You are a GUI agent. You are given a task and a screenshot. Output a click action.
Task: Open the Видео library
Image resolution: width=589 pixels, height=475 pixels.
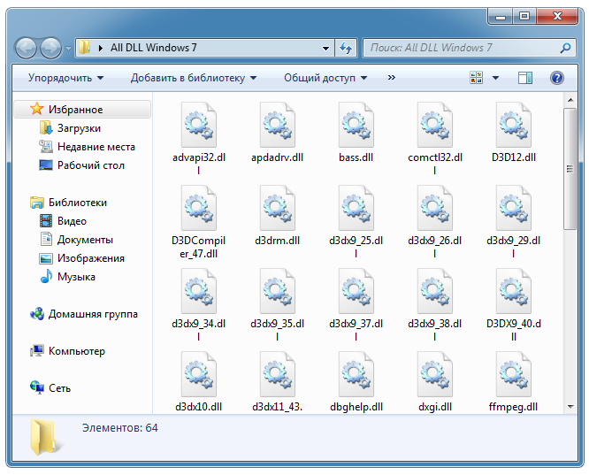[63, 221]
